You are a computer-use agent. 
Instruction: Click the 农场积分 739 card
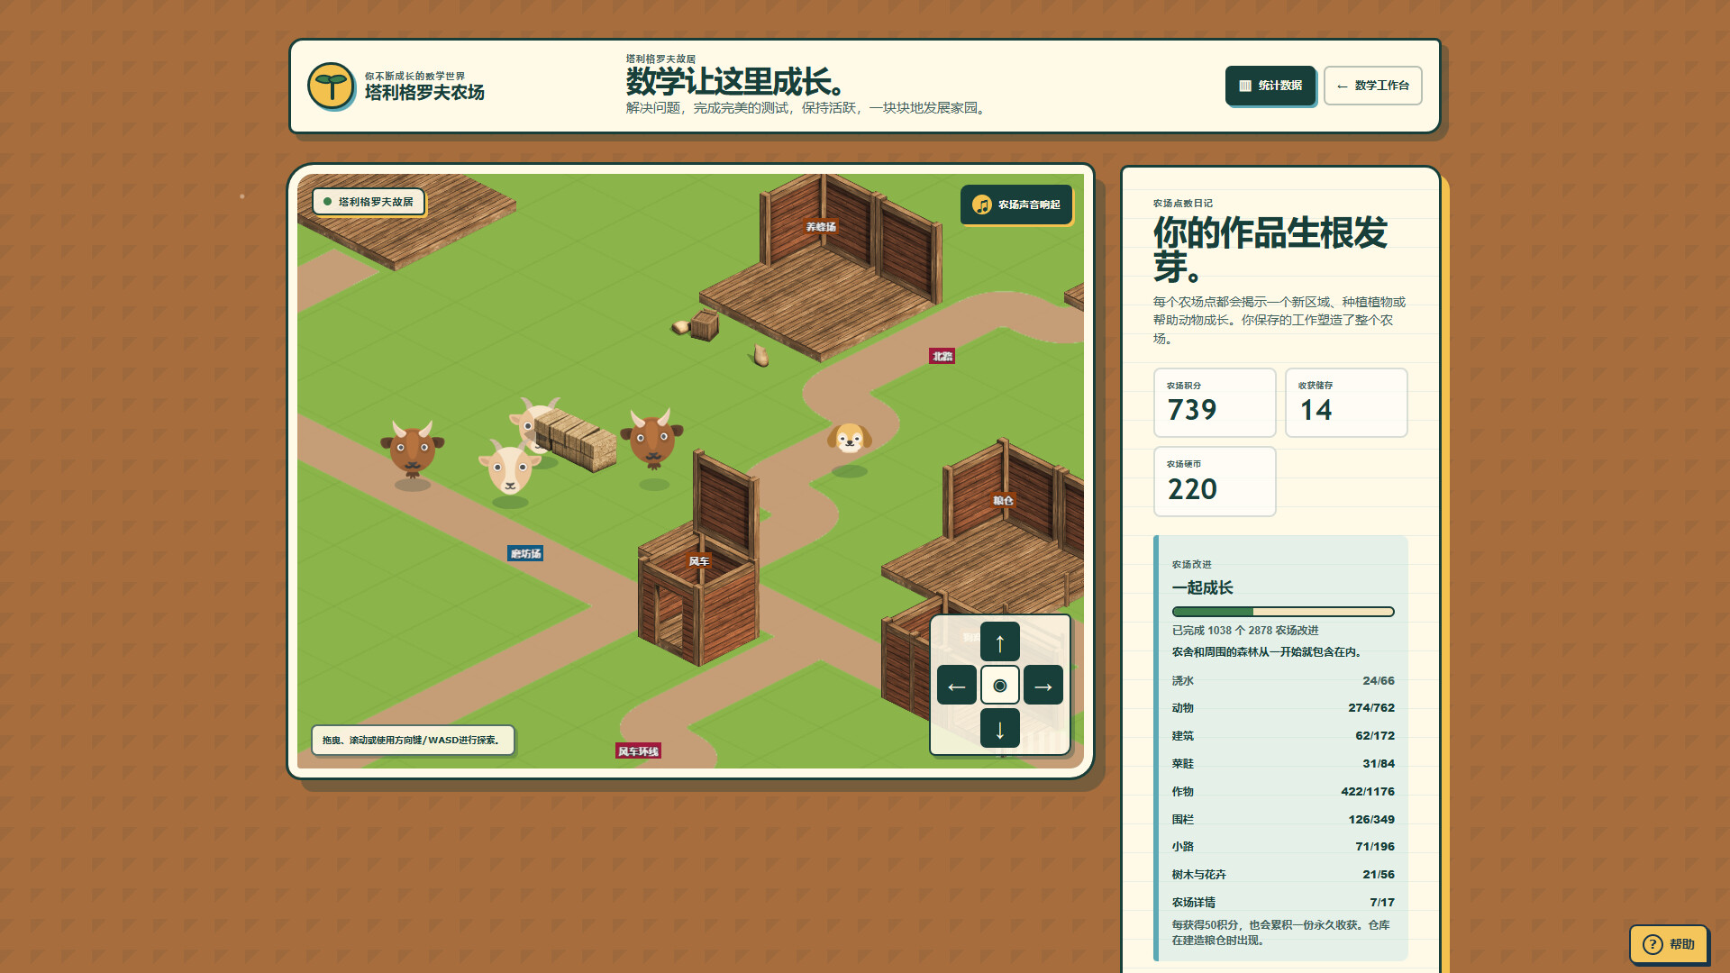point(1215,403)
